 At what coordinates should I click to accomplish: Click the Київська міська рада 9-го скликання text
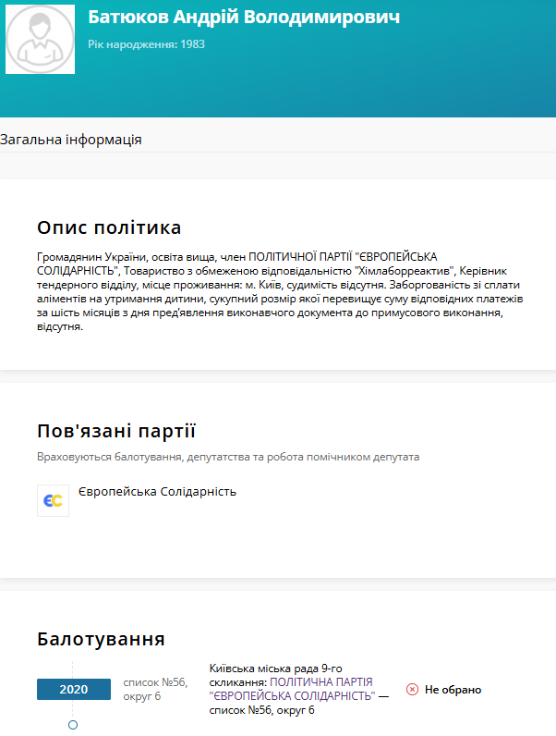click(275, 669)
